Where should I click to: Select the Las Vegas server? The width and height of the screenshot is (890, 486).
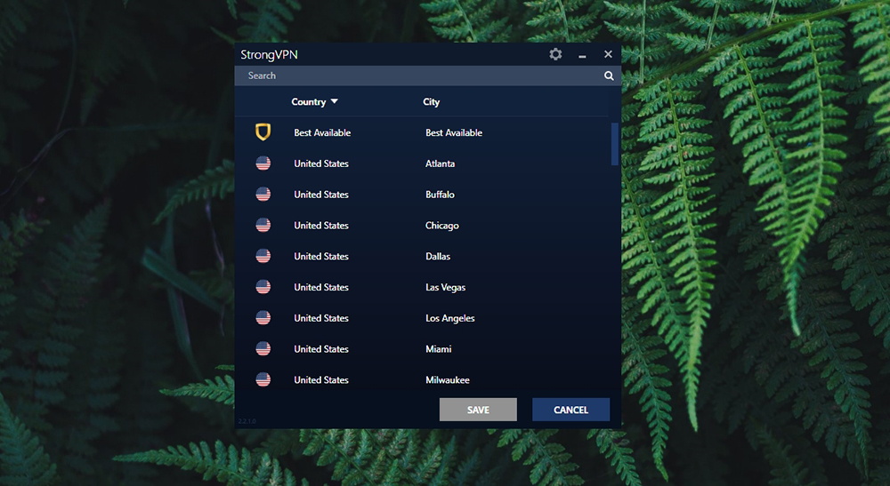coord(446,287)
